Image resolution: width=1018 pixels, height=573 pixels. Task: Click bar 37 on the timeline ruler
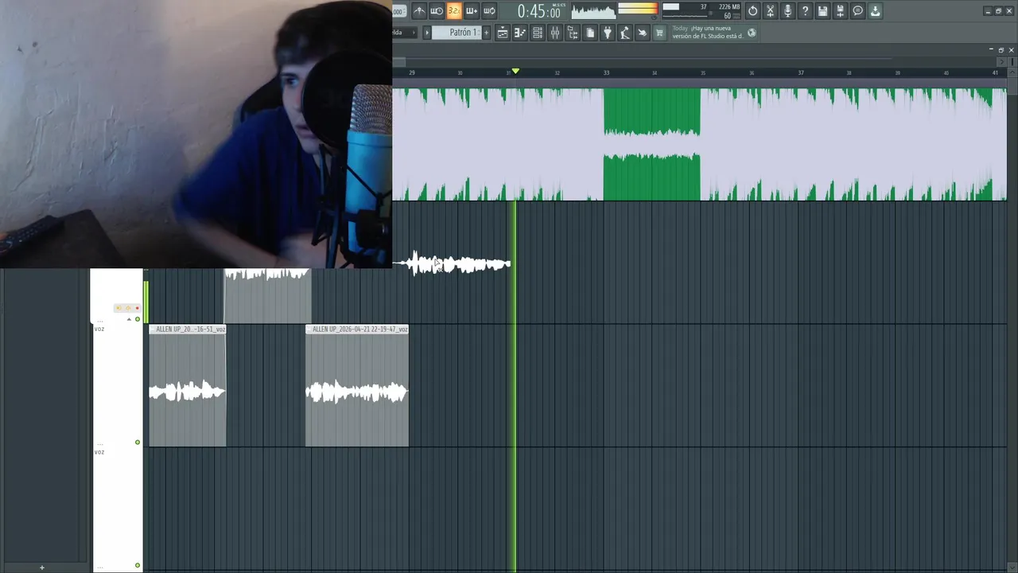point(801,72)
